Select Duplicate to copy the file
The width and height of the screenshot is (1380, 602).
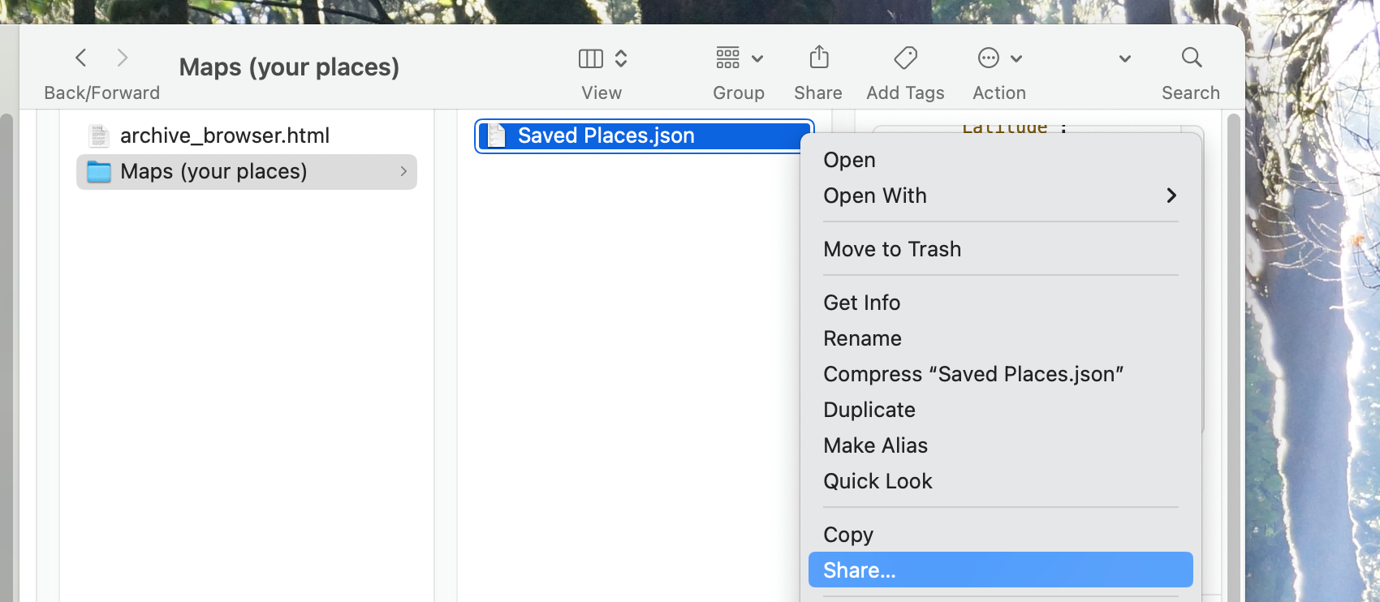(x=869, y=409)
